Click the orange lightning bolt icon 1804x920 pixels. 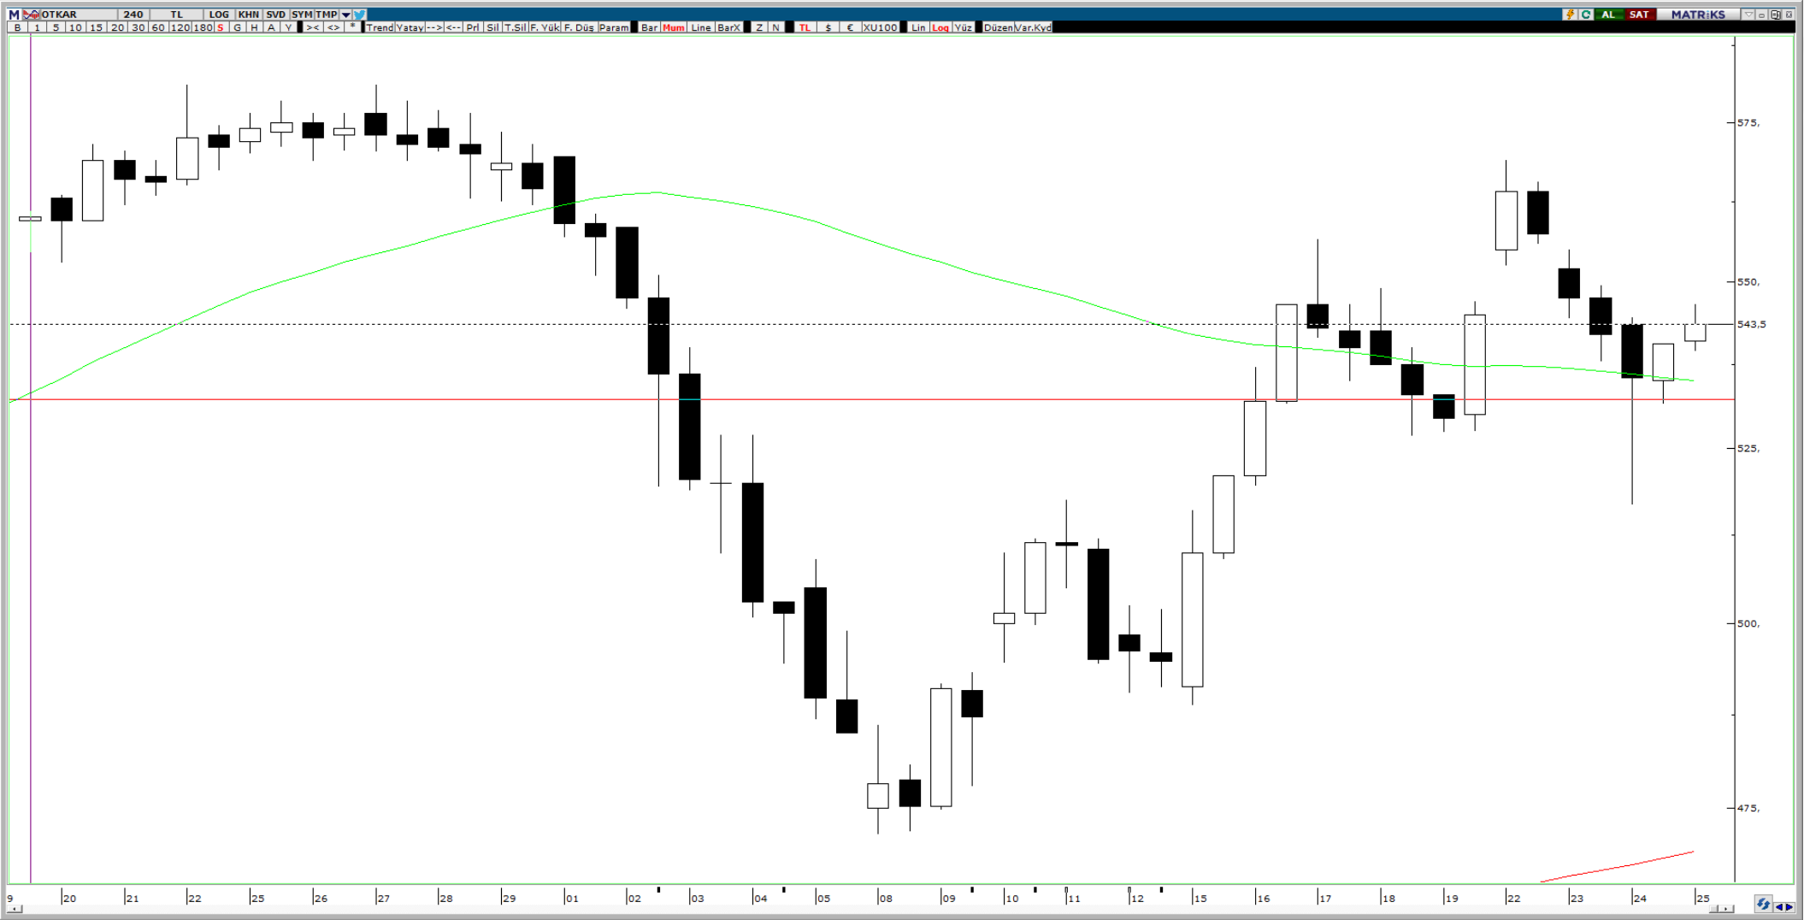tap(1569, 15)
